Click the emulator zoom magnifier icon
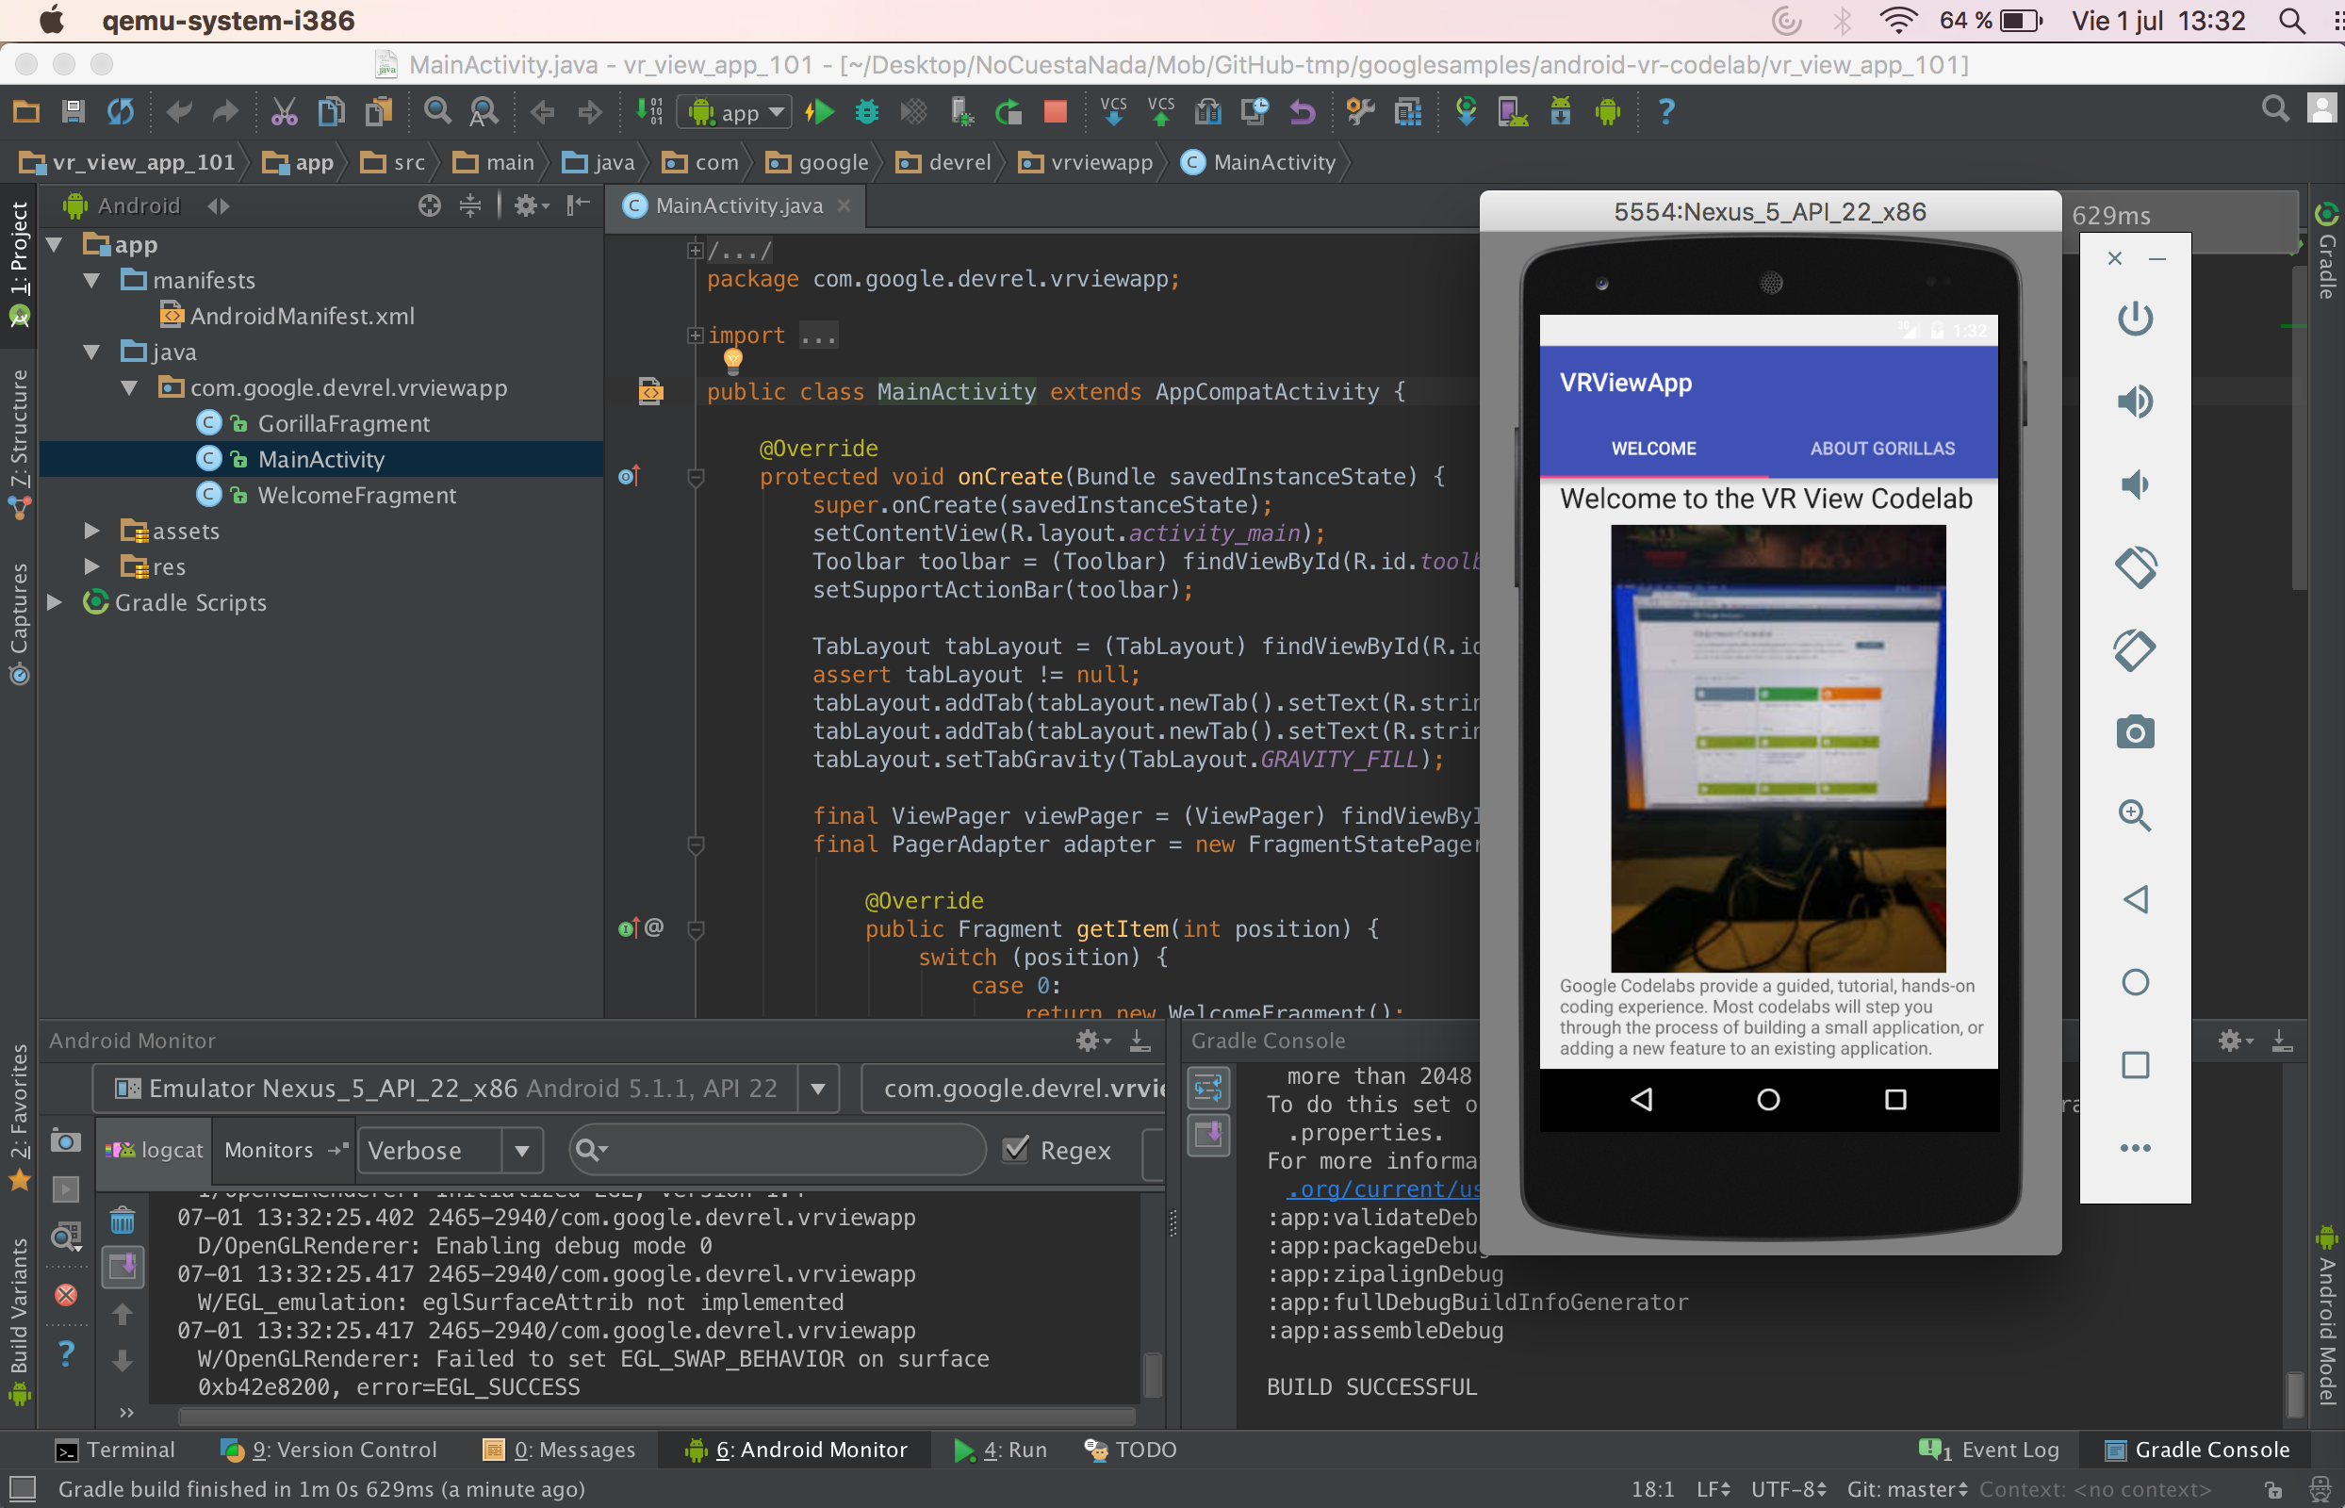Viewport: 2345px width, 1508px height. point(2136,814)
